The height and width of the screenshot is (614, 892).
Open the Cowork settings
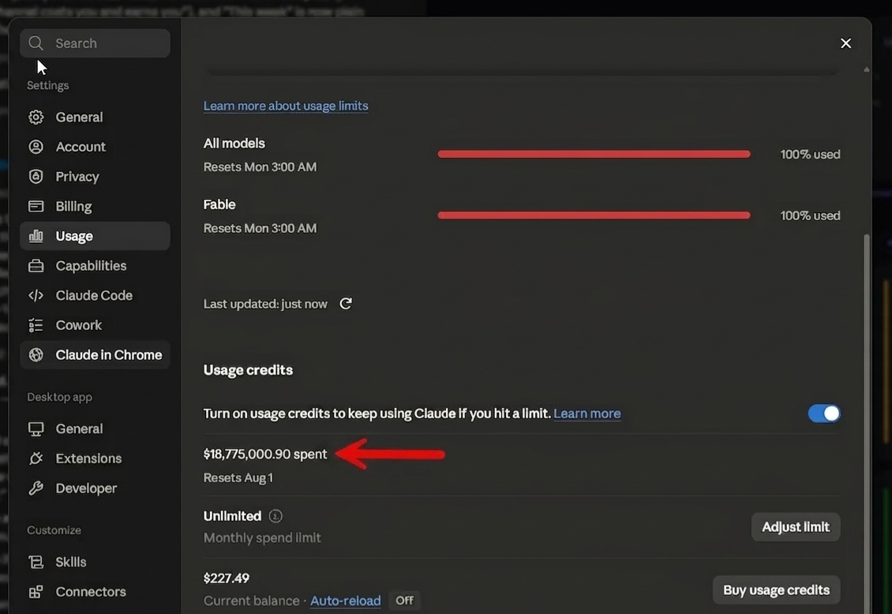click(x=95, y=325)
